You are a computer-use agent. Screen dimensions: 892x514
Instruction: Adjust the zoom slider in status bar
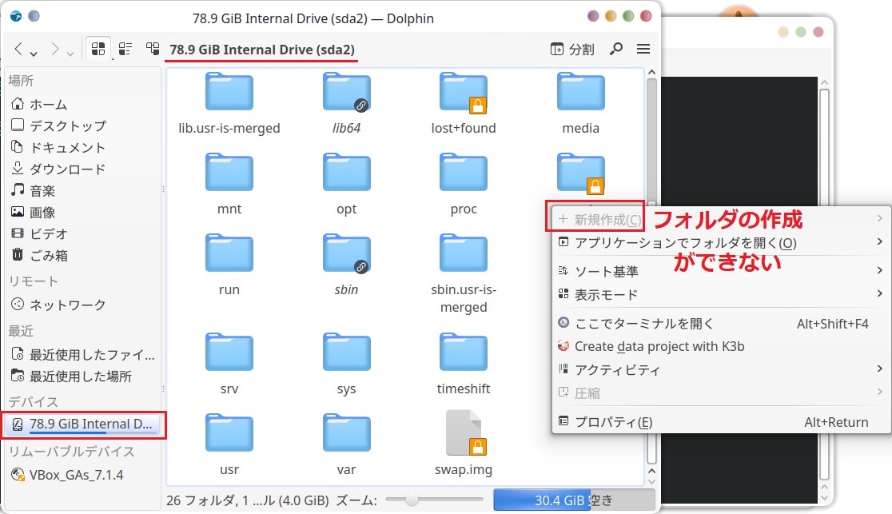tap(434, 500)
